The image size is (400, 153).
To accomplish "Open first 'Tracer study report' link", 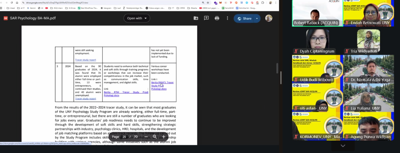I will pyautogui.click(x=86, y=60).
